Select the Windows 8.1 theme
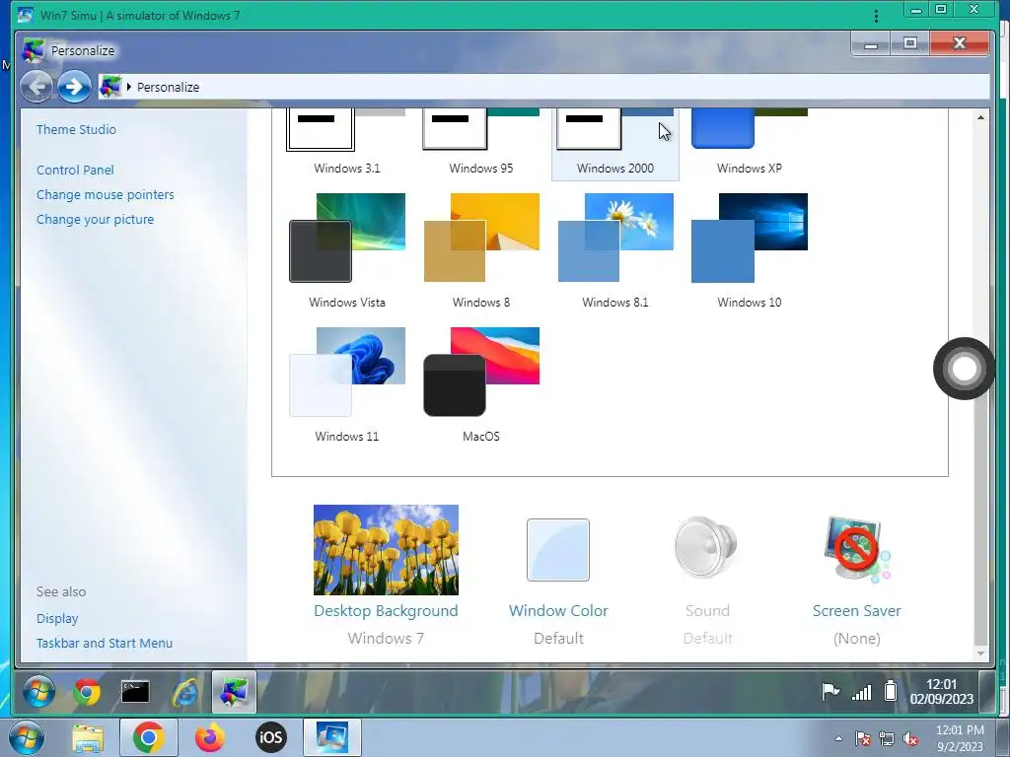The width and height of the screenshot is (1010, 757). (x=615, y=238)
